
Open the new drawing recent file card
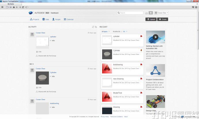[122, 83]
